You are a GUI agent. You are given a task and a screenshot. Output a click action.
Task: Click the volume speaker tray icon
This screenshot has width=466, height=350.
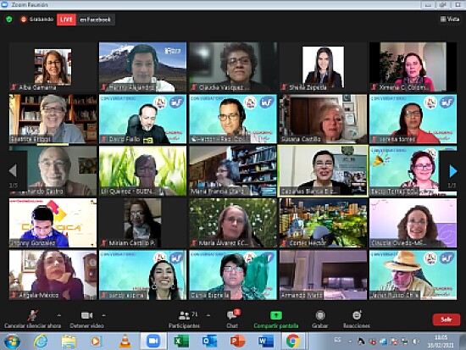coord(416,342)
